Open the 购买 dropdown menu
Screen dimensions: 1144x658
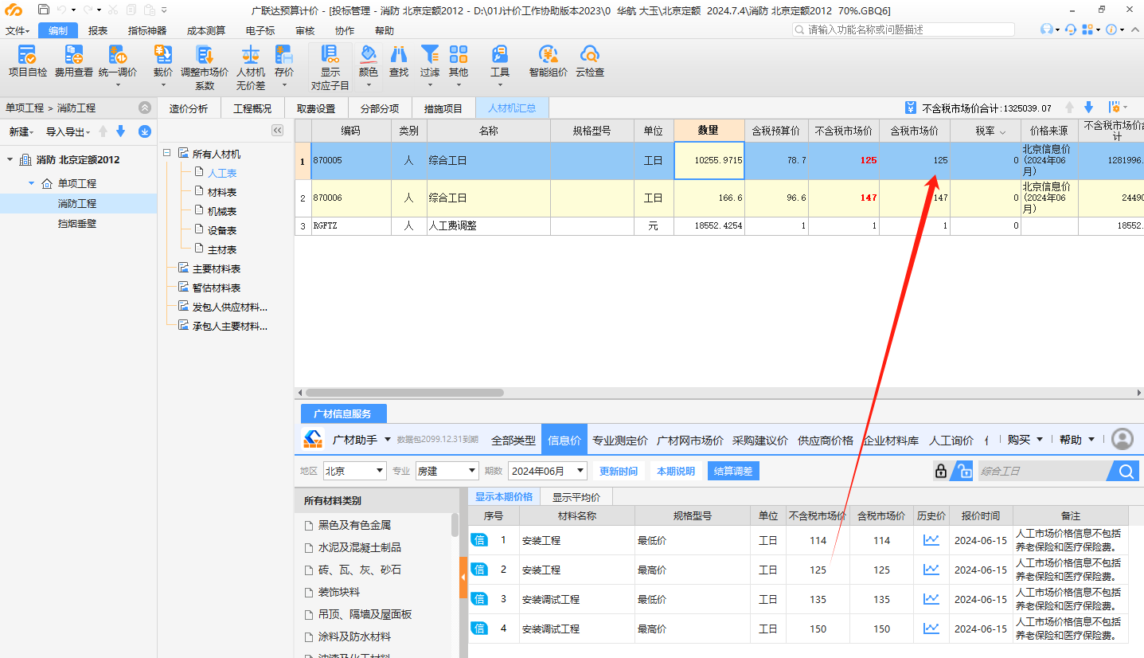[1024, 440]
